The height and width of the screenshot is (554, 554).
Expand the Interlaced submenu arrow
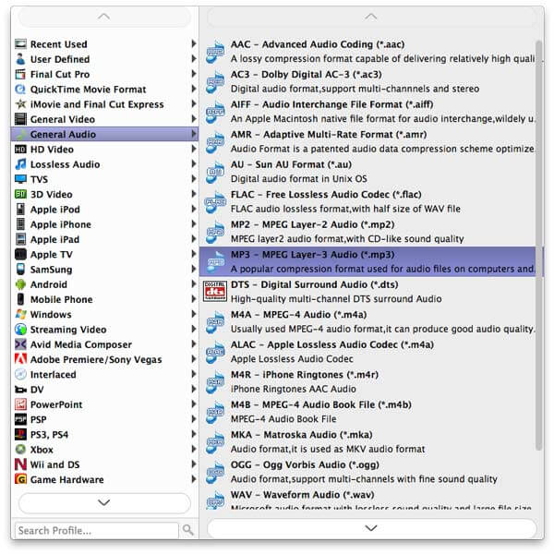pos(194,374)
